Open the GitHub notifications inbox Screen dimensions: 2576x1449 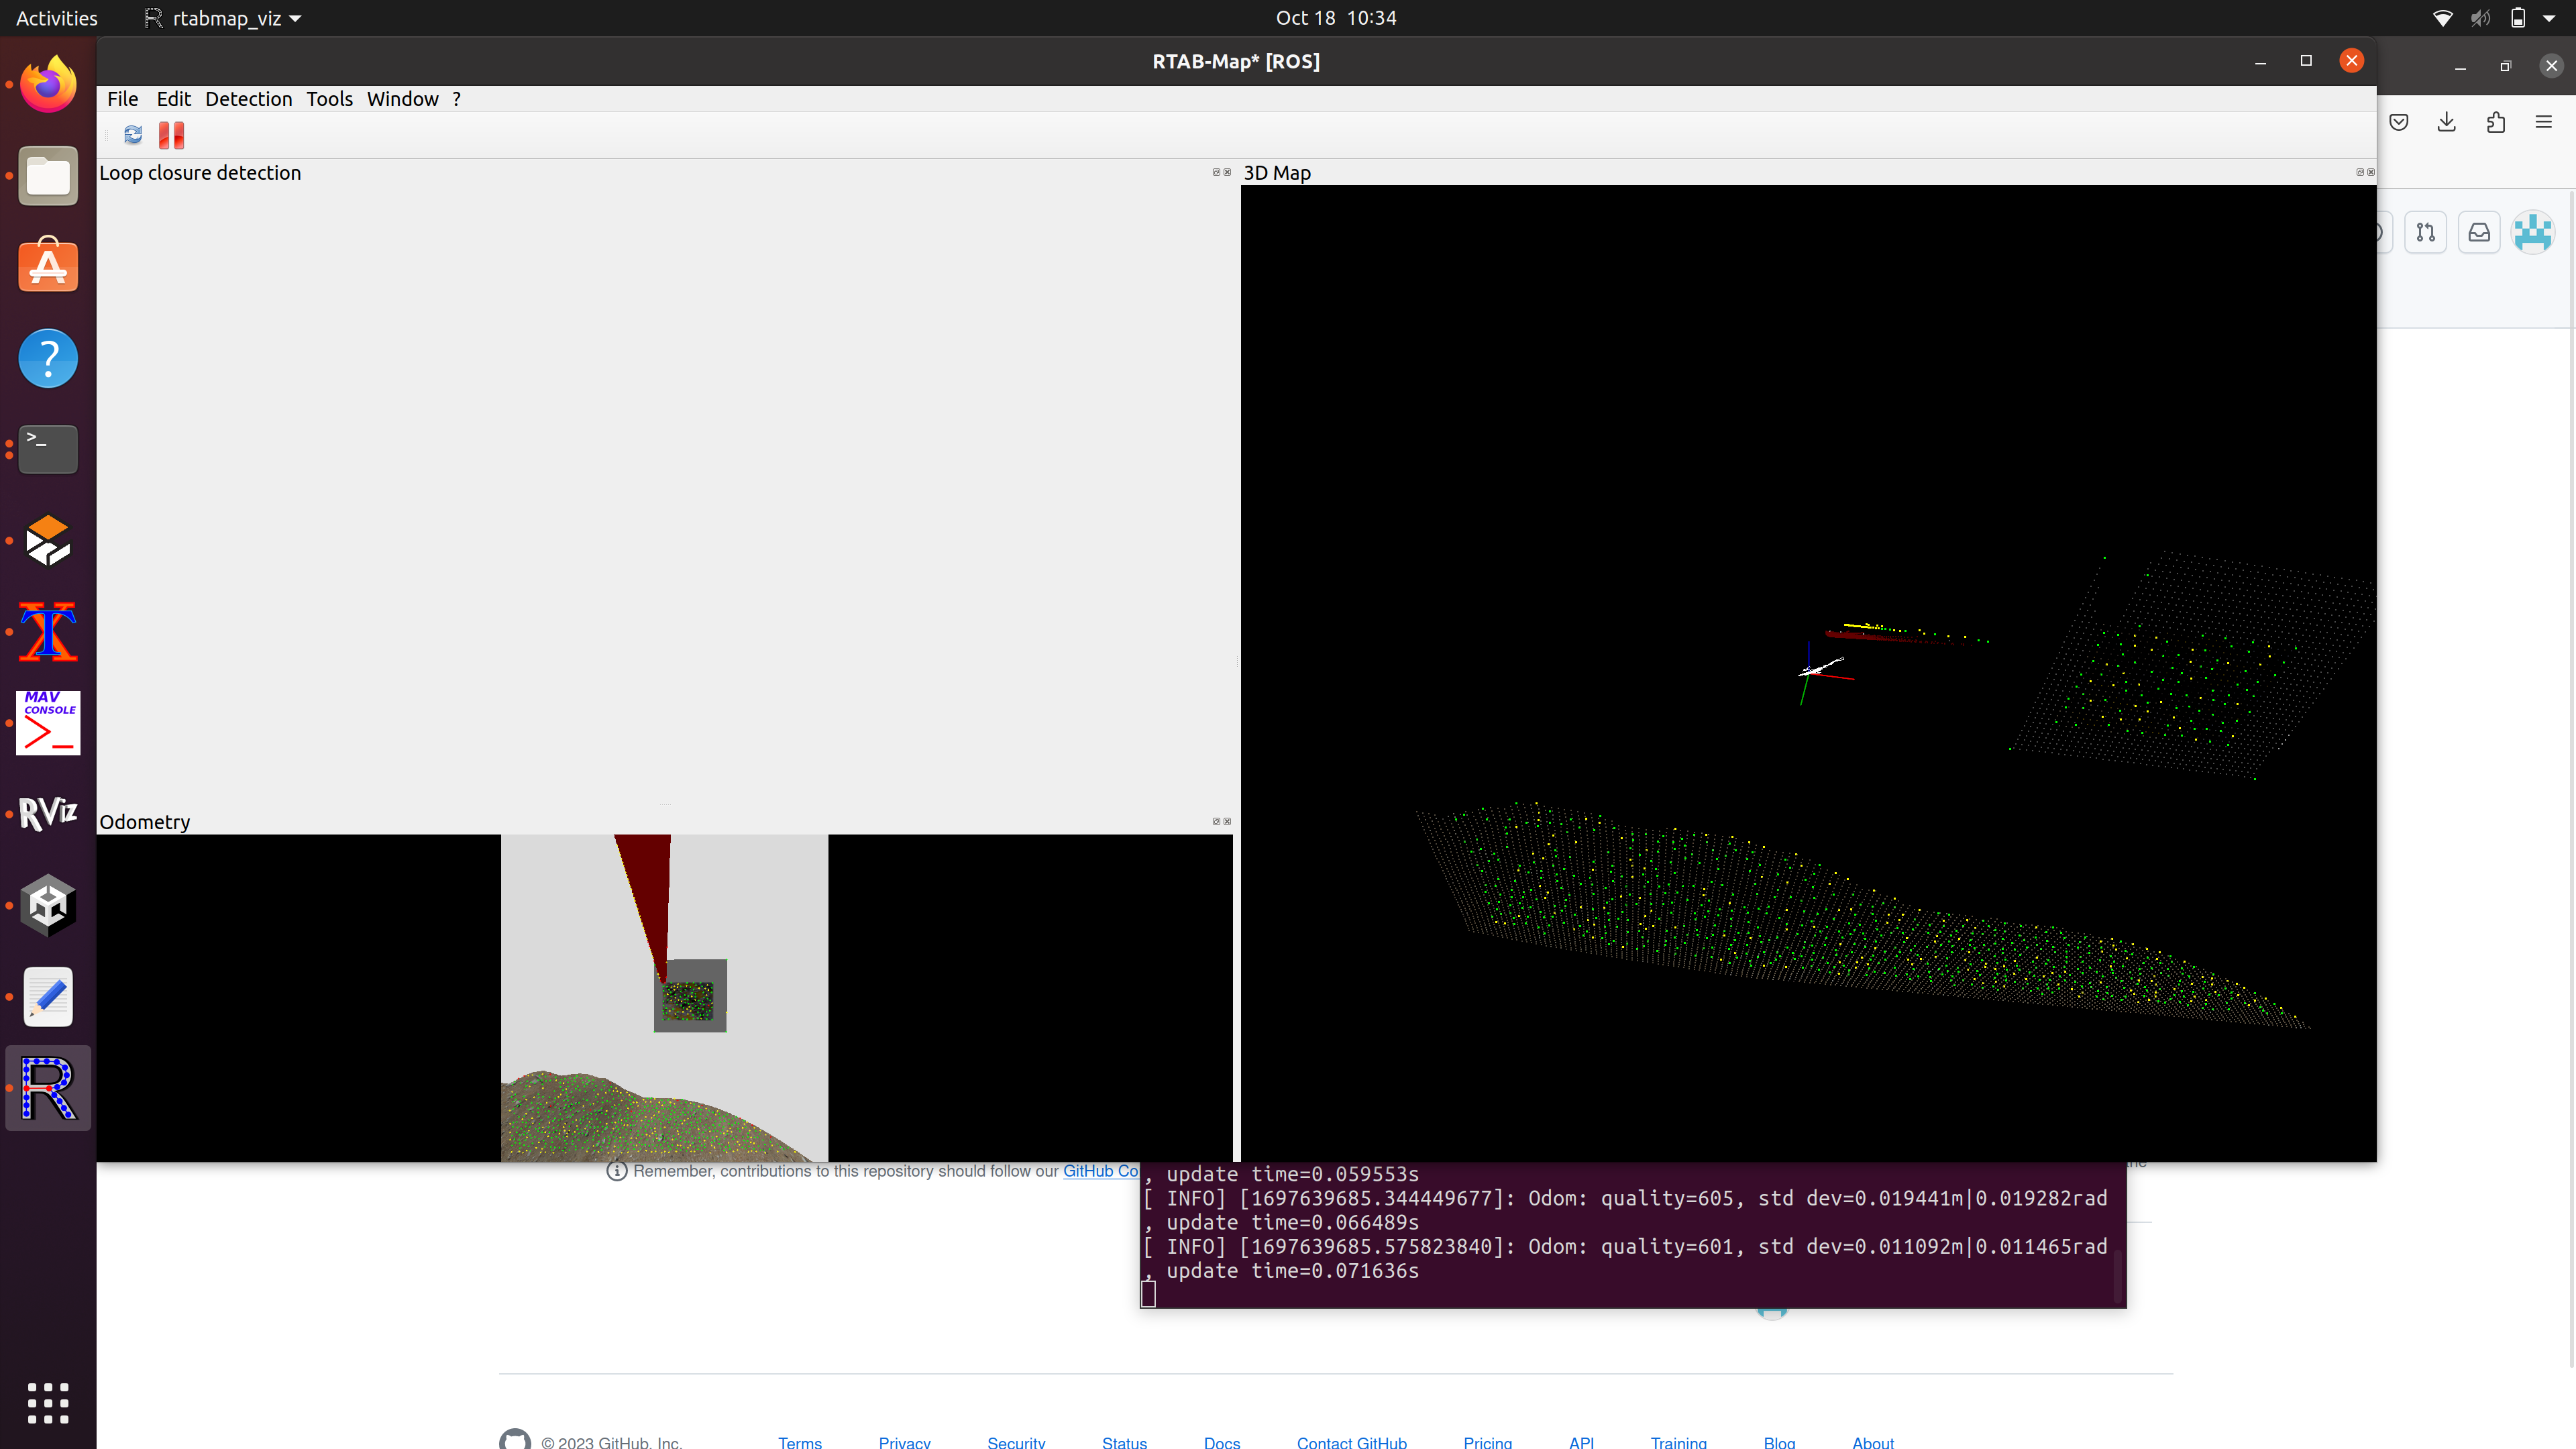pos(2479,232)
